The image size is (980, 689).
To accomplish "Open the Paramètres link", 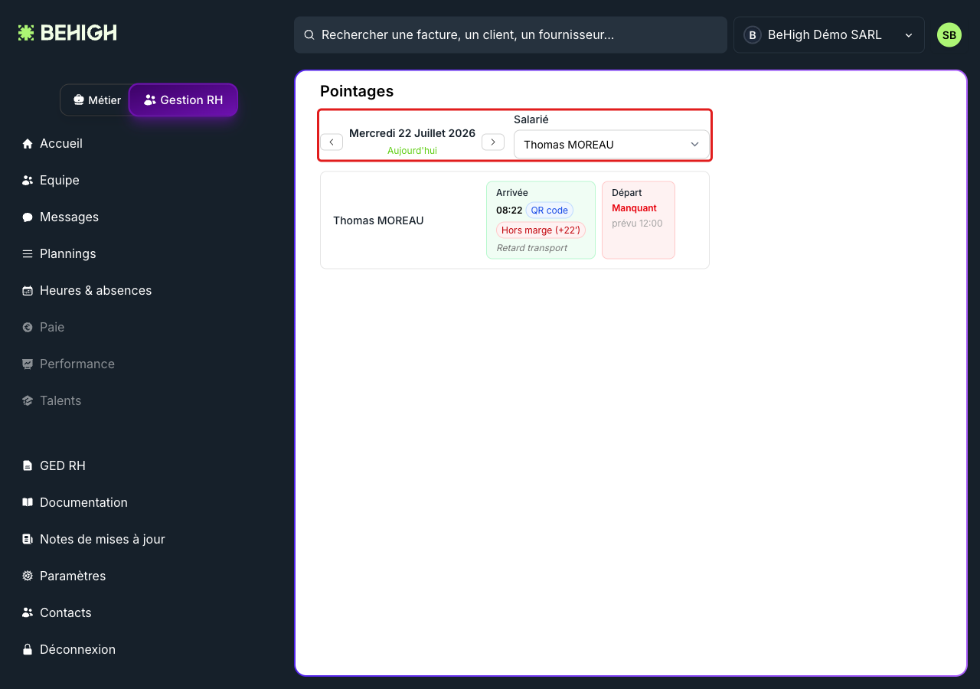I will point(73,576).
